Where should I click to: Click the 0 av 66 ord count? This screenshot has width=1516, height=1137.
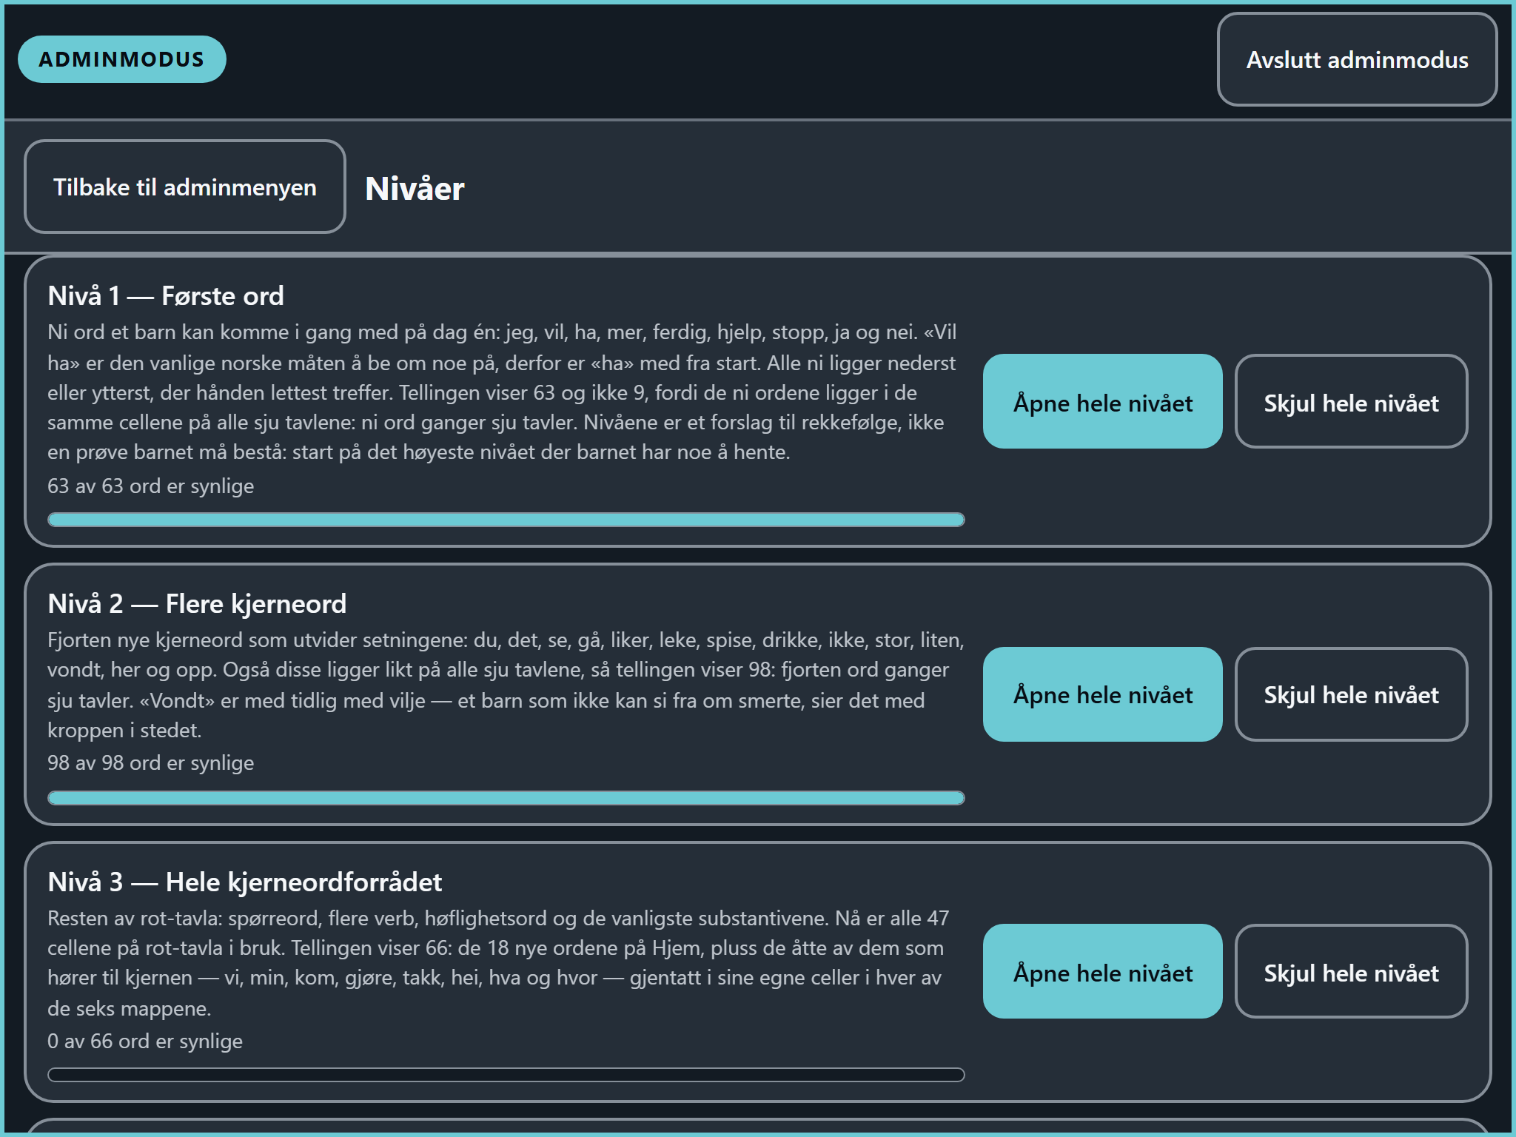pos(145,1042)
